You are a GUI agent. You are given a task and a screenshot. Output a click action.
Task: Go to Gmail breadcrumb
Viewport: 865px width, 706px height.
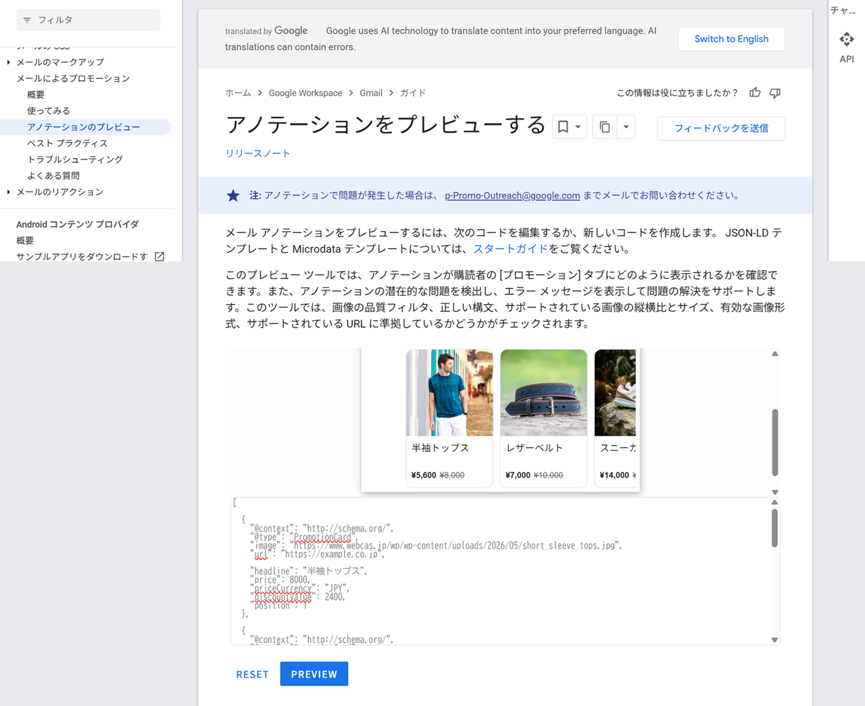tap(371, 93)
